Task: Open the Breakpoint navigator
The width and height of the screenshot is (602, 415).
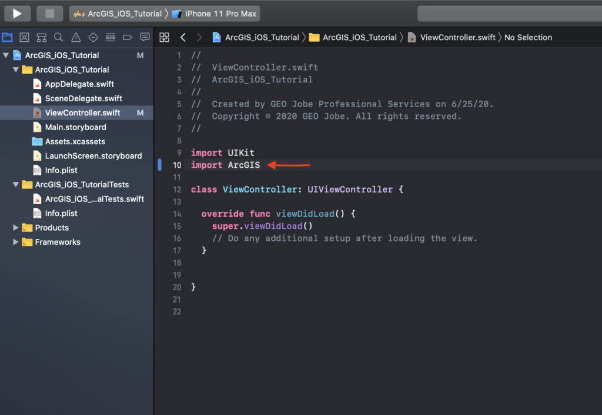Action: point(127,38)
